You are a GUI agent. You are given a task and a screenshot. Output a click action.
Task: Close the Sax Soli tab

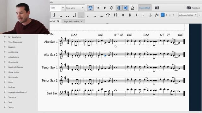pos(58,21)
